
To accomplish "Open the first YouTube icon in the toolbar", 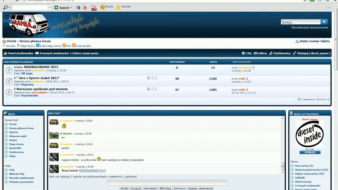I will [x=85, y=7].
